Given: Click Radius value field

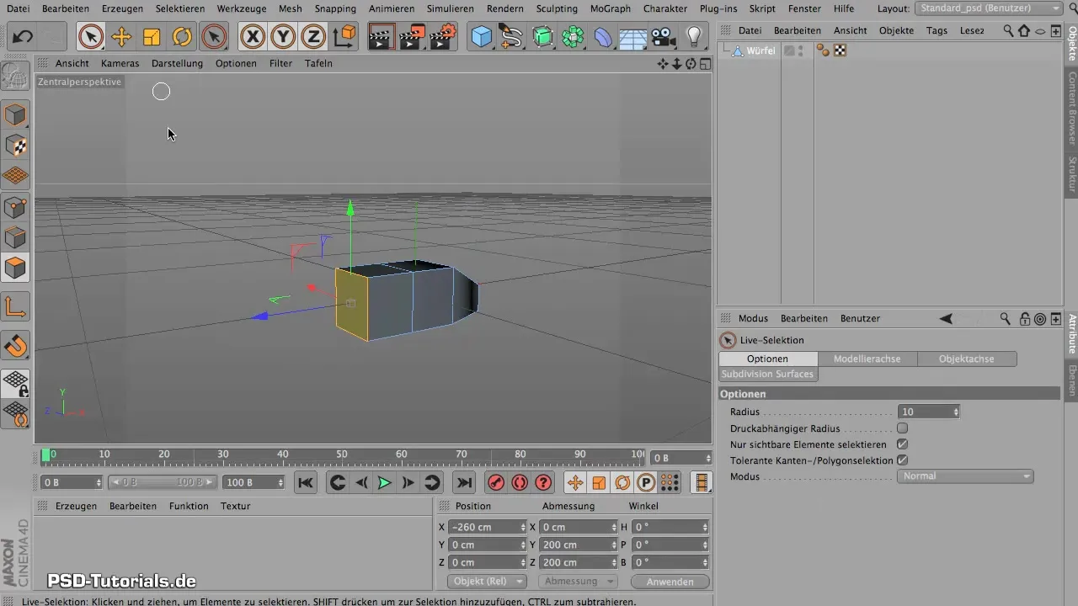Looking at the screenshot, I should pos(928,412).
